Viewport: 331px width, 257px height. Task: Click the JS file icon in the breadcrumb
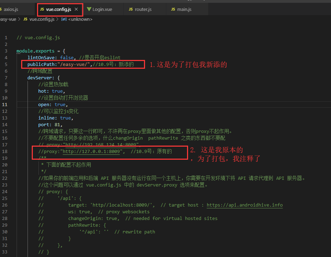(25, 19)
